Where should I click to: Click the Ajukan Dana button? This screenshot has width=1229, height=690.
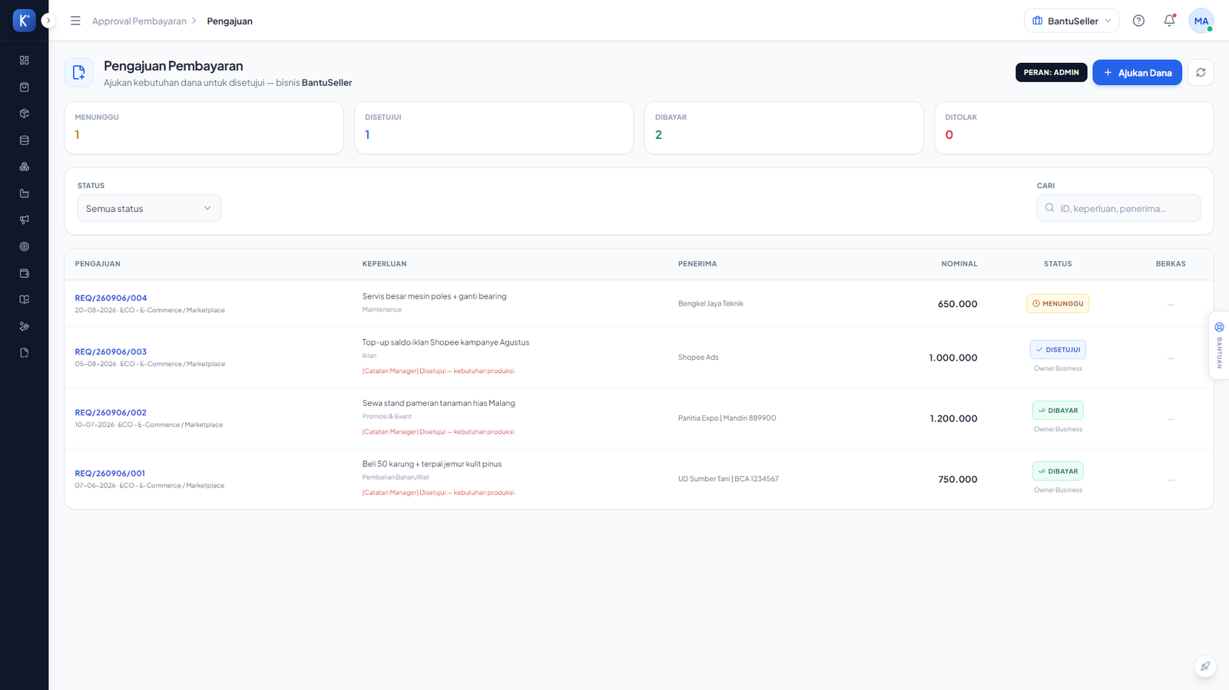(x=1137, y=72)
